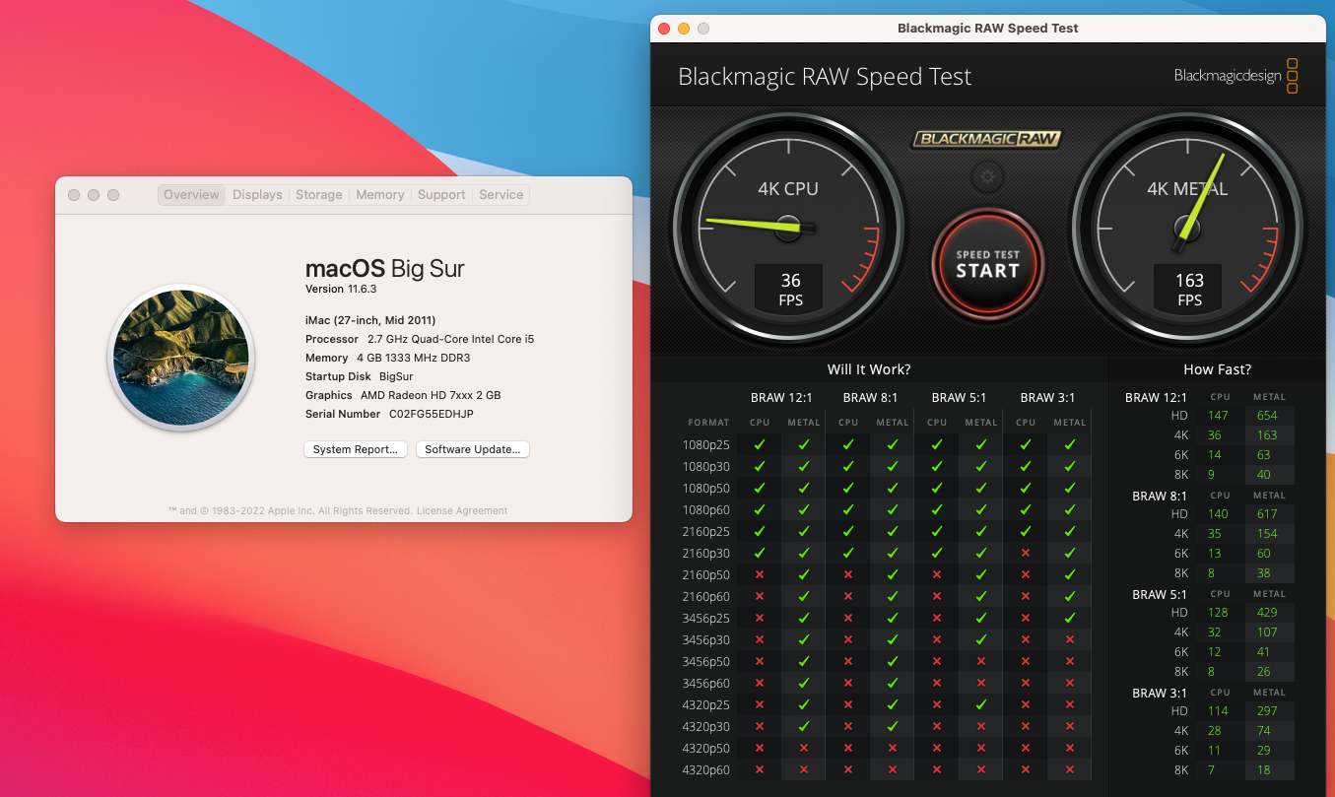The image size is (1335, 797).
Task: Click the 4 GB 1333 MHz DDR3 memory text
Action: click(414, 358)
